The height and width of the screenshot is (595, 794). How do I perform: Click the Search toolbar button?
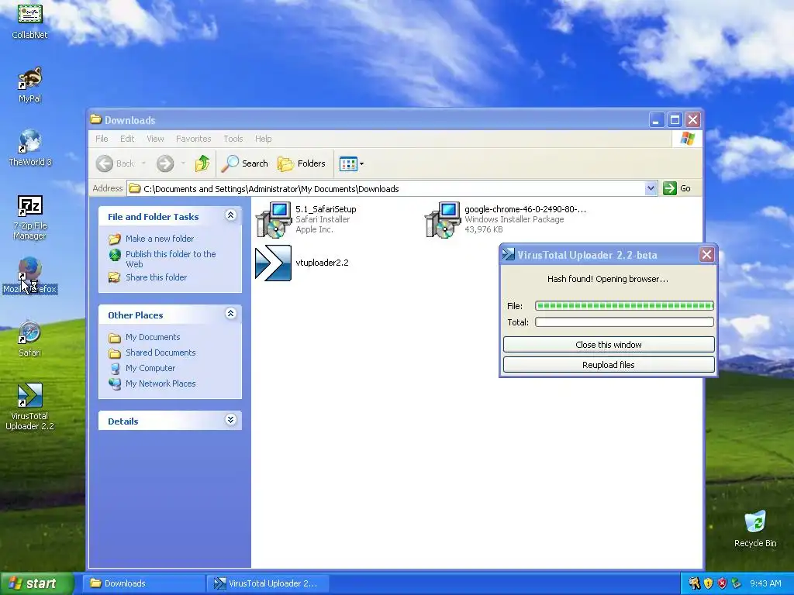245,163
